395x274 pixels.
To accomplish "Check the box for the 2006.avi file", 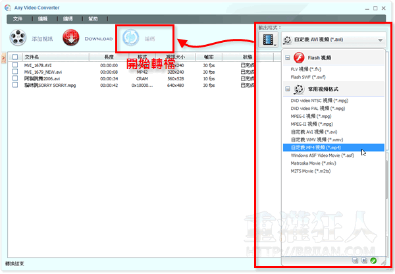I will coord(15,78).
